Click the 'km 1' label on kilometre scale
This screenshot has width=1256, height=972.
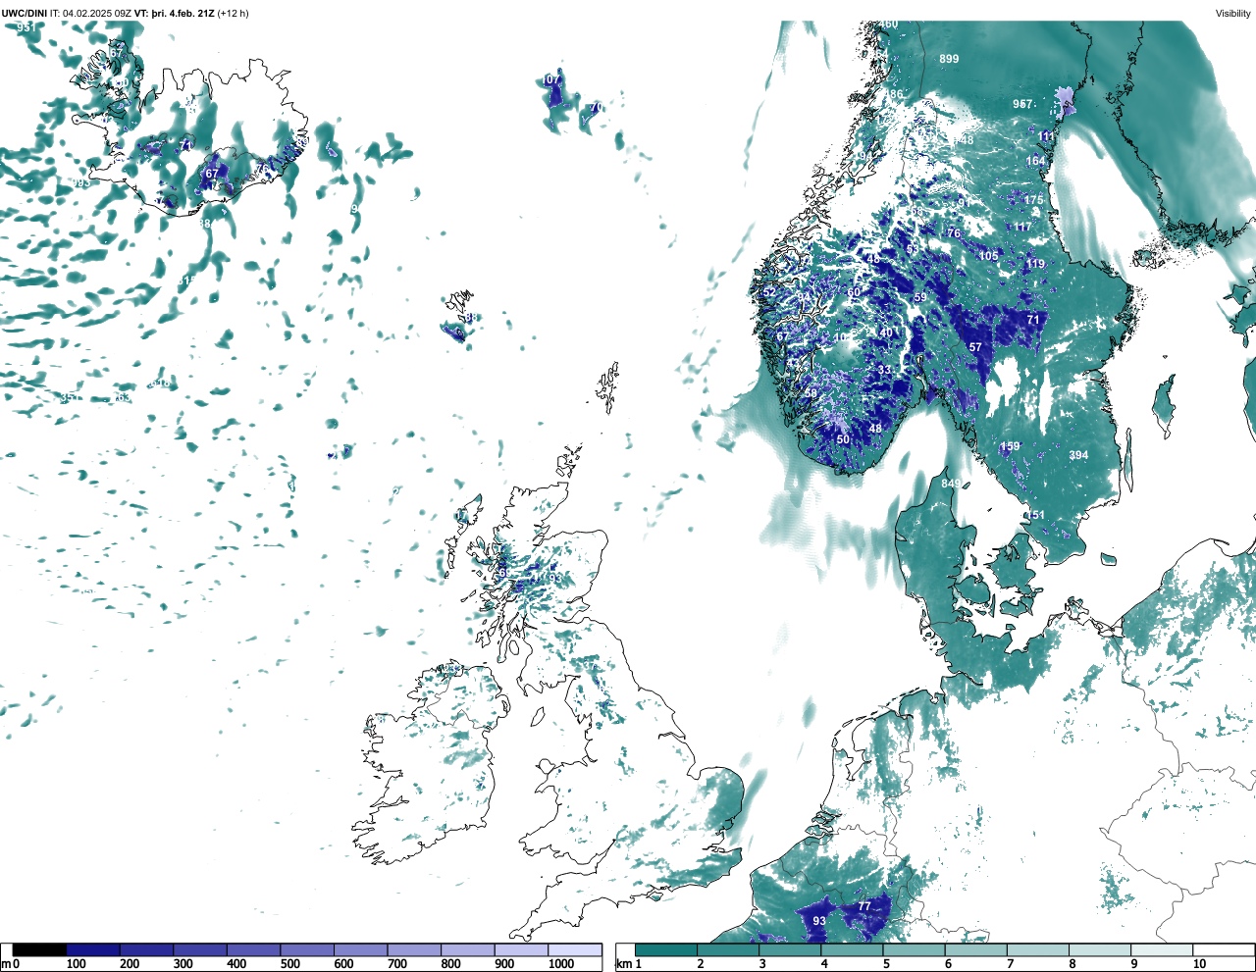pyautogui.click(x=628, y=964)
